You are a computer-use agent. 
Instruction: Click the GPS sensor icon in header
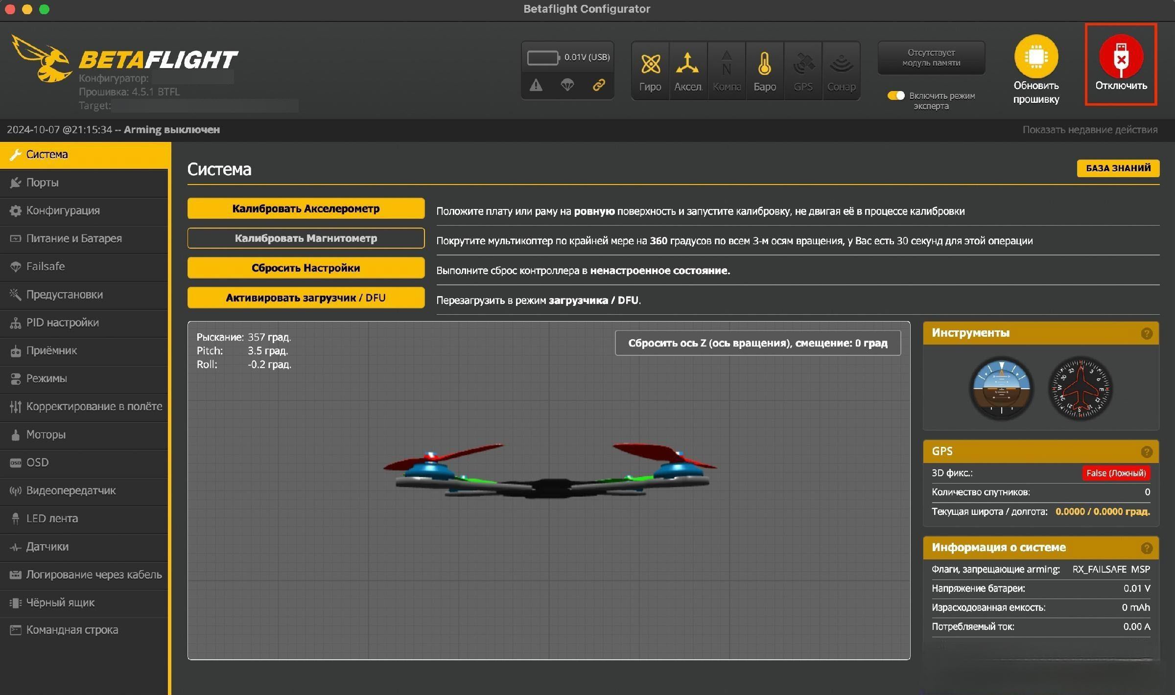[803, 71]
